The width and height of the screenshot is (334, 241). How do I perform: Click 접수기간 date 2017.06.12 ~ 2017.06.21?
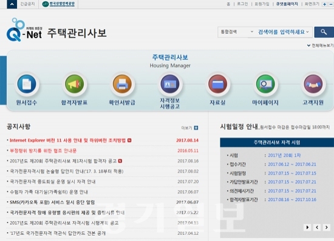[292, 165]
